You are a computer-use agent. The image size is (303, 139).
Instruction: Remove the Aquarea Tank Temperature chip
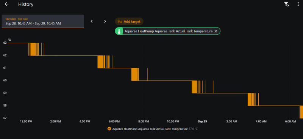pyautogui.click(x=216, y=31)
